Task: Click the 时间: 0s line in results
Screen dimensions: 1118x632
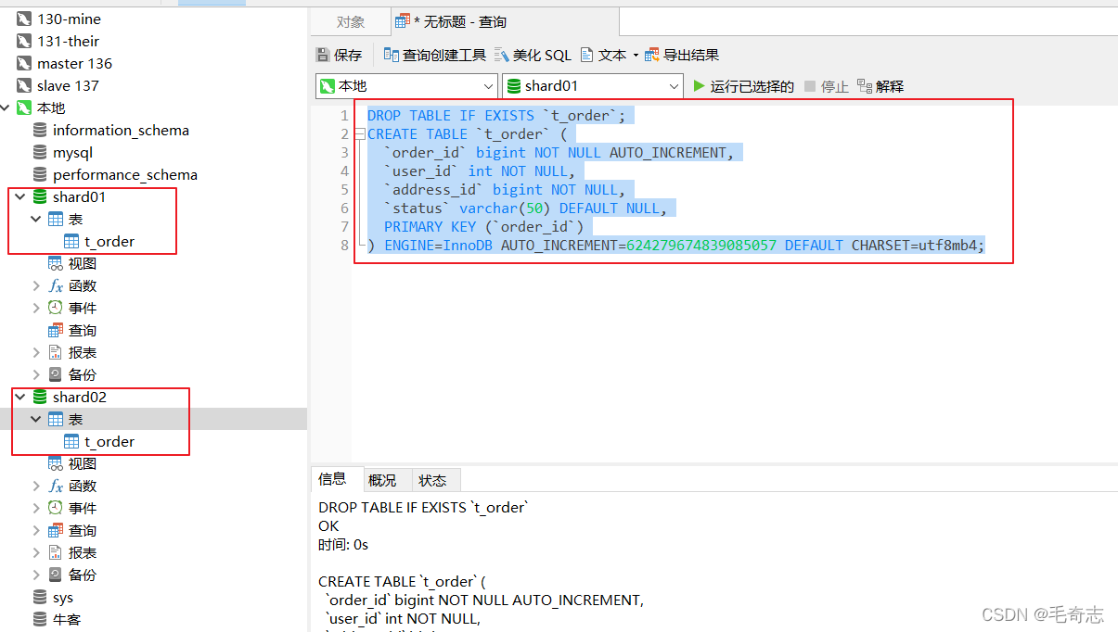Action: tap(343, 544)
